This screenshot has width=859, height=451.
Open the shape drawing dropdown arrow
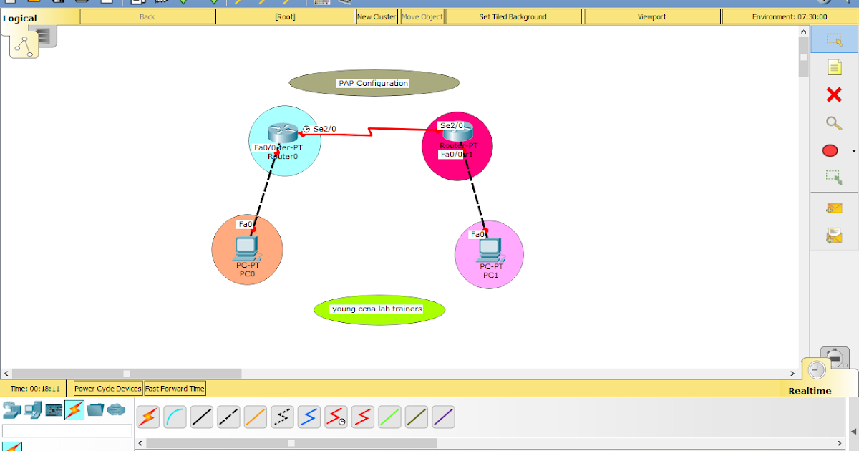tap(853, 150)
